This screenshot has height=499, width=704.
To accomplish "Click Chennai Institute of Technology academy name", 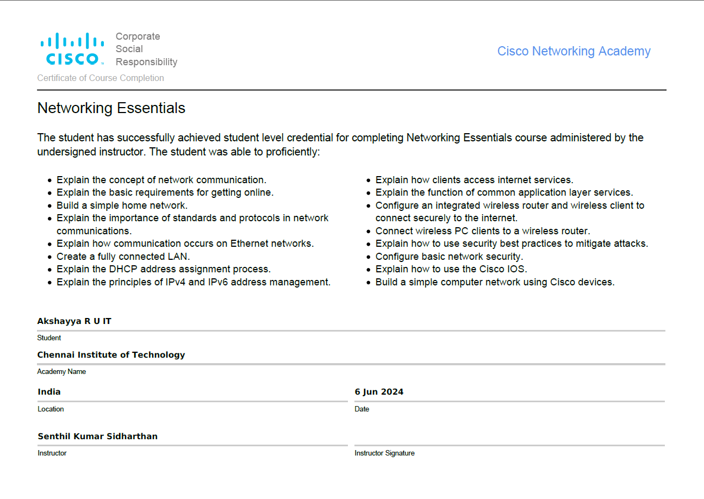I will (111, 355).
